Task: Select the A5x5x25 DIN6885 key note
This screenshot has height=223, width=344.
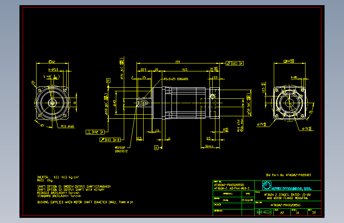Action: click(x=176, y=79)
